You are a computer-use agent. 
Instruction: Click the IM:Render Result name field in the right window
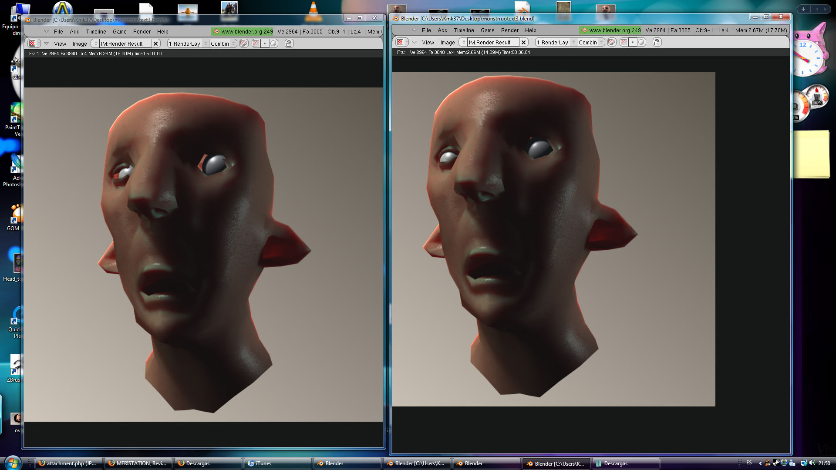492,42
